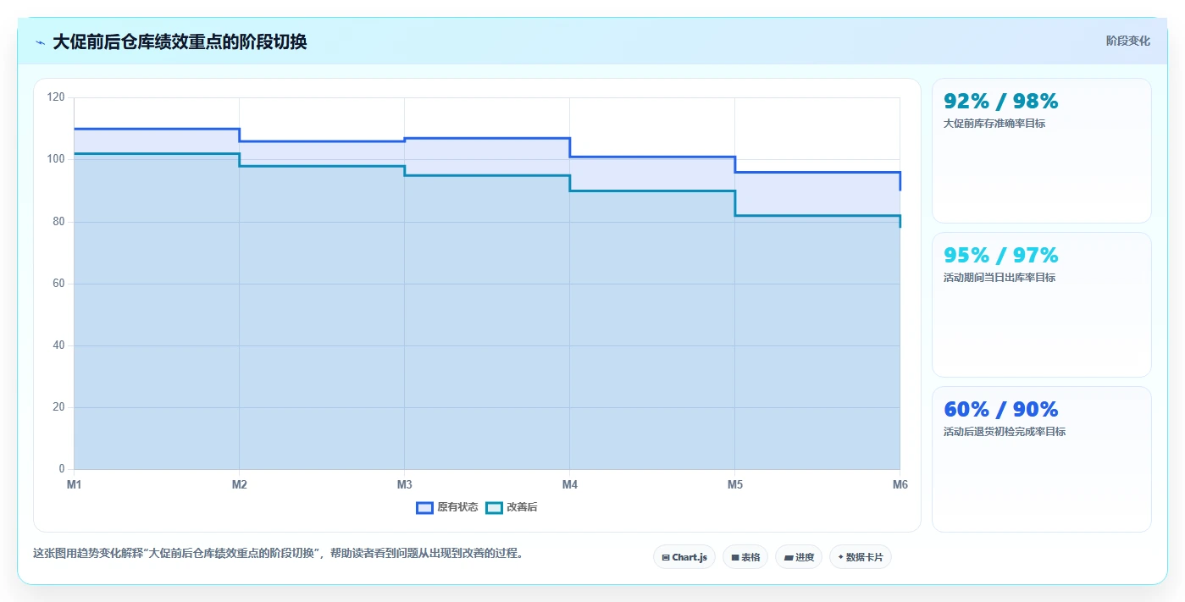Select the 95% / 97% metric value
Image resolution: width=1185 pixels, height=602 pixels.
coord(1000,256)
